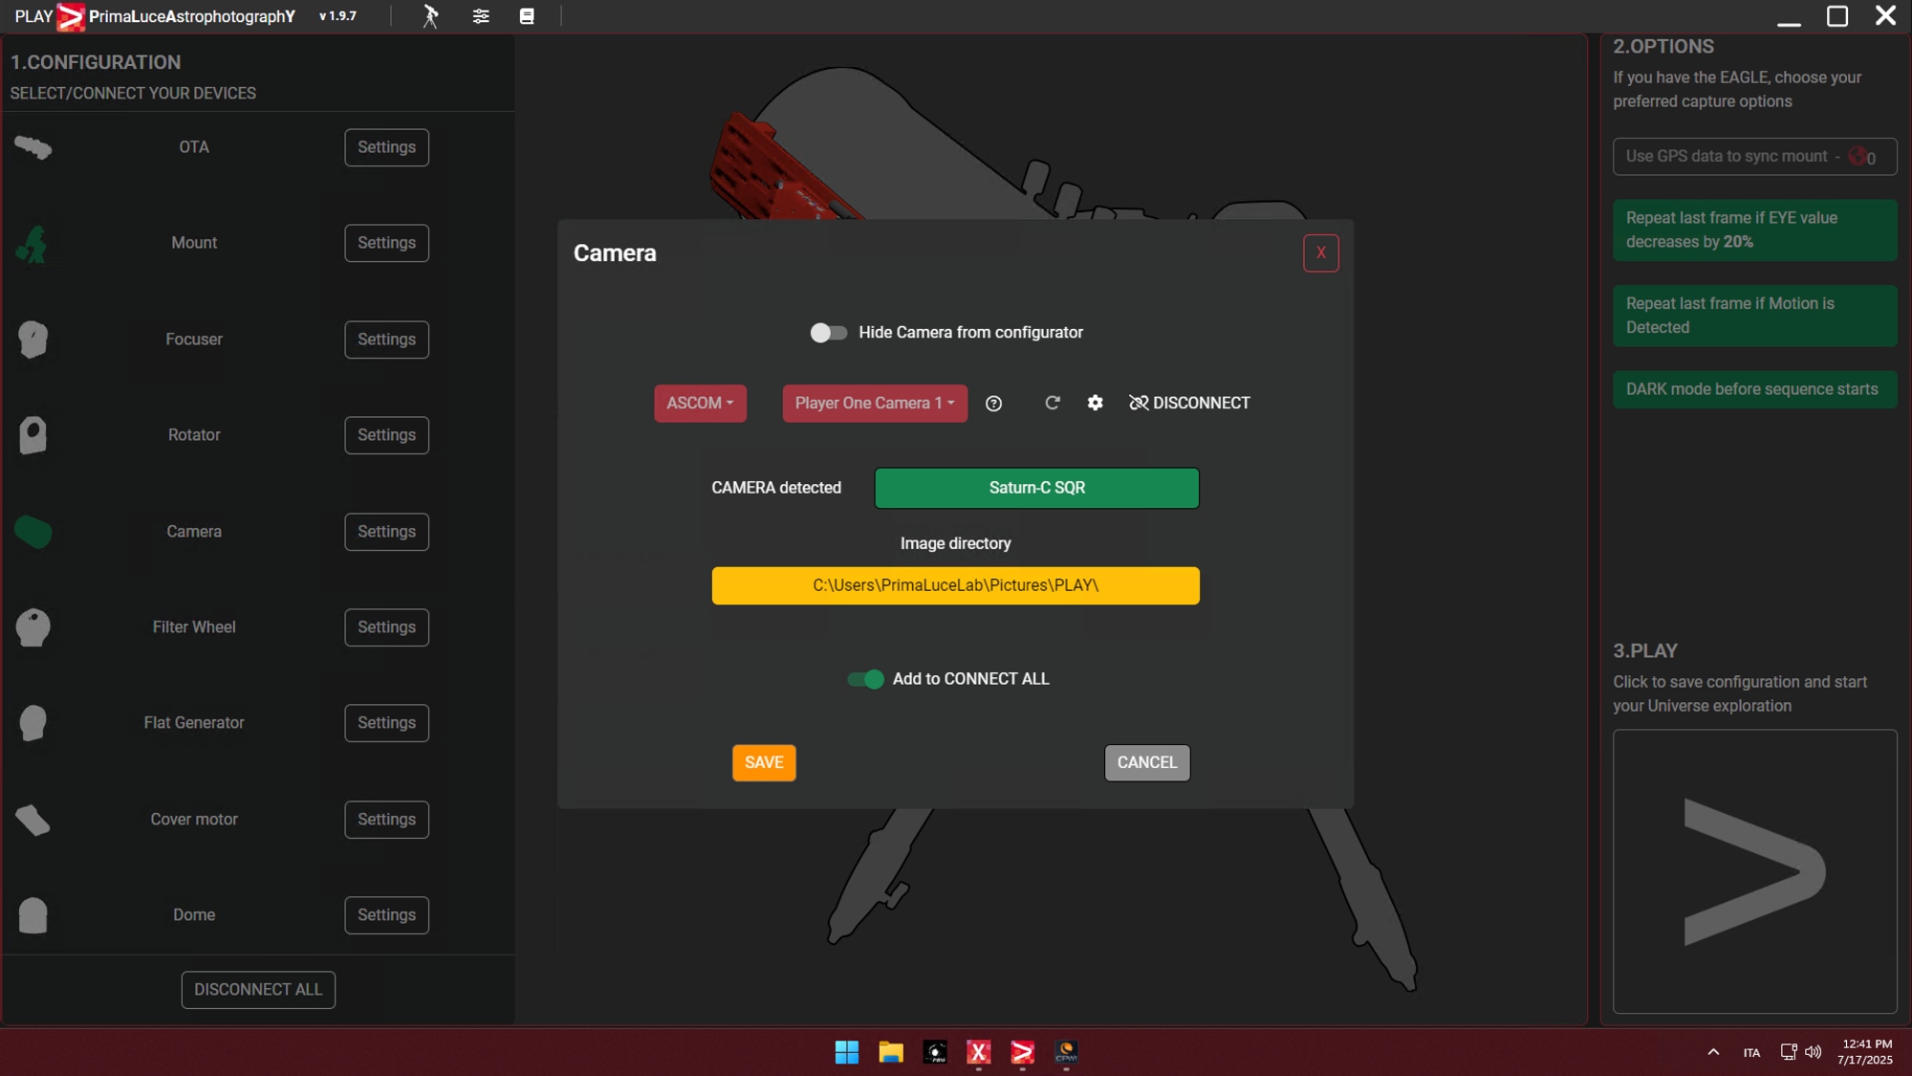Click the telescope icon in title bar
Image resolution: width=1912 pixels, height=1076 pixels.
[x=430, y=16]
